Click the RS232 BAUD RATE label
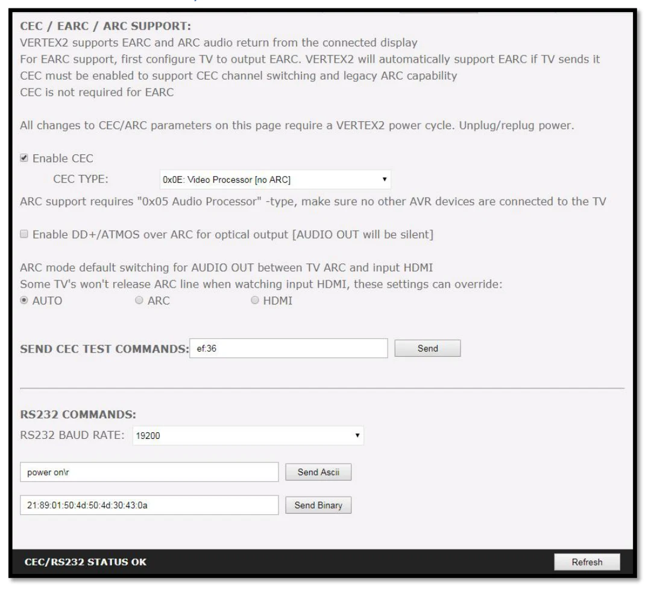 click(x=72, y=435)
